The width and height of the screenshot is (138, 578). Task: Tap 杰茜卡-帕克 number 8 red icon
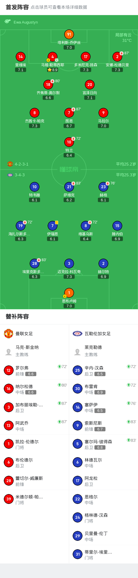pyautogui.click(x=35, y=113)
